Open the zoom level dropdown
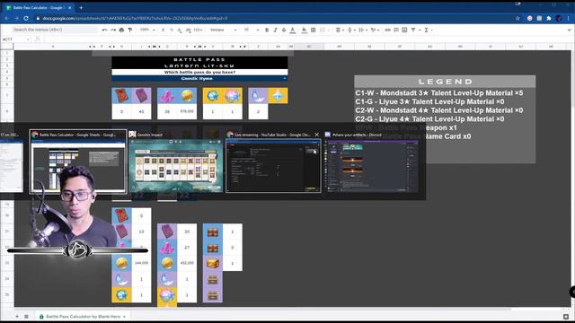Image resolution: width=575 pixels, height=323 pixels. click(147, 30)
